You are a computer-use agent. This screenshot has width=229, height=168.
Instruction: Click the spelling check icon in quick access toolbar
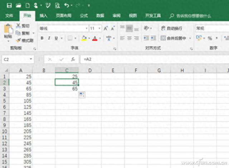pos(48,6)
